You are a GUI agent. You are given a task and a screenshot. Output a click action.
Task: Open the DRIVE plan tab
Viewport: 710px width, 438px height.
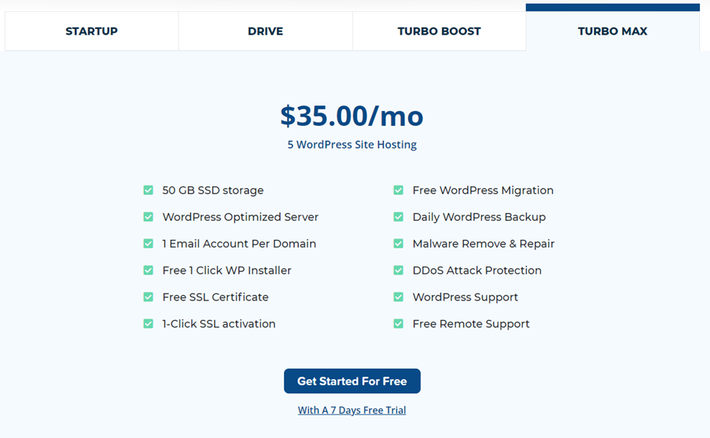pyautogui.click(x=265, y=31)
